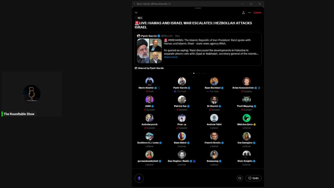334x188 pixels.
Task: Click the REC recording indicator
Action: click(x=139, y=18)
